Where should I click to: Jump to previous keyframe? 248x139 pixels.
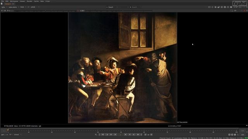click(x=107, y=135)
